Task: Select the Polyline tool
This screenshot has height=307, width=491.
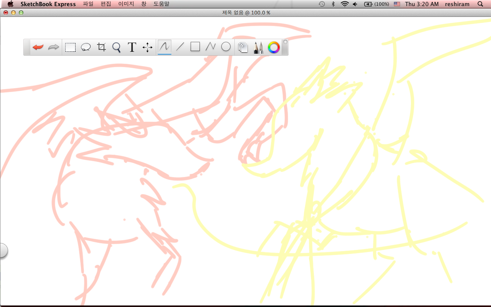Action: [211, 47]
